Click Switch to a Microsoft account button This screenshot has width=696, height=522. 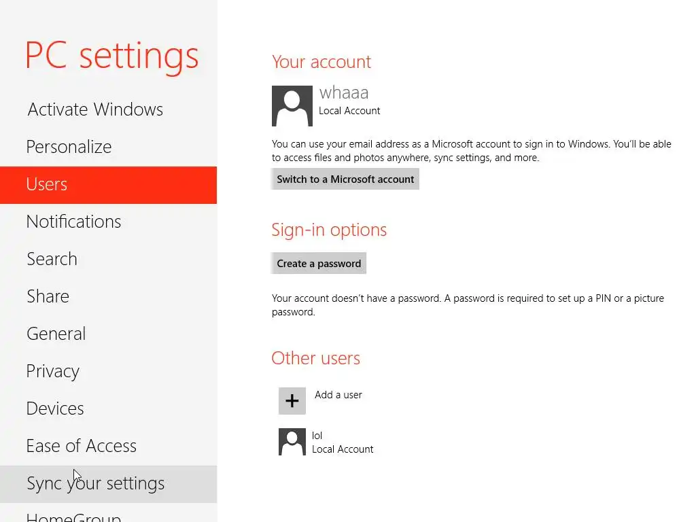tap(345, 179)
